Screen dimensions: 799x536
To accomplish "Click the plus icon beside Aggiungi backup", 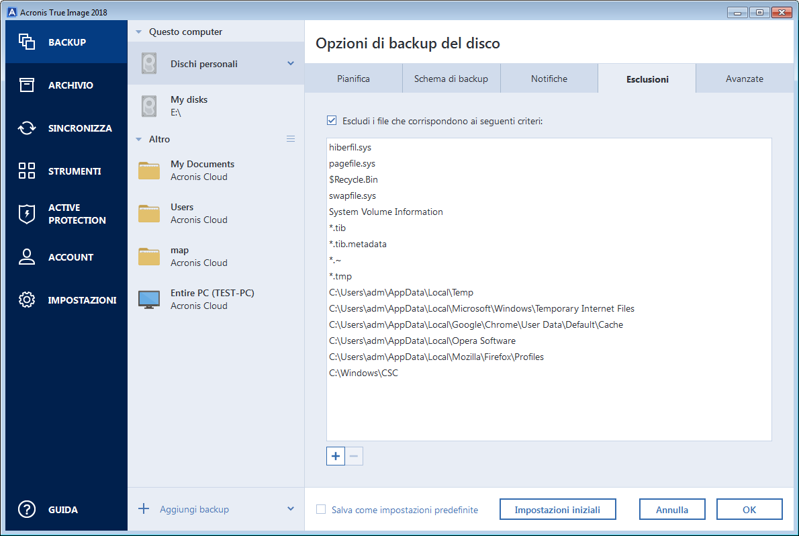I will click(144, 508).
